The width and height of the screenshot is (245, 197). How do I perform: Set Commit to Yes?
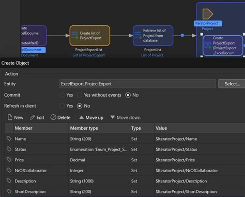tap(62, 95)
